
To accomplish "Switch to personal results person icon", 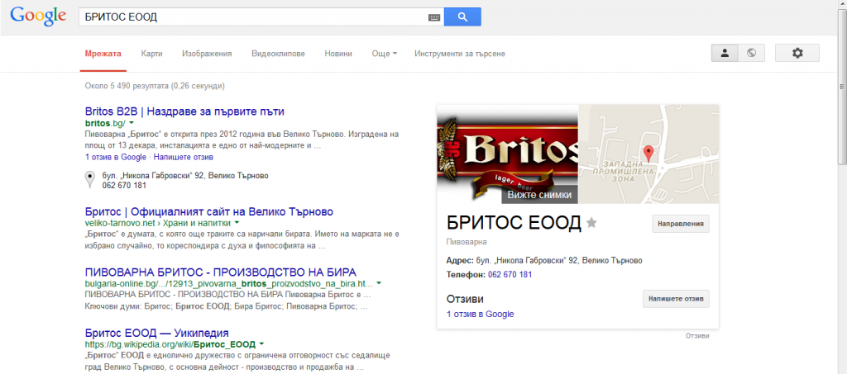I will (725, 53).
